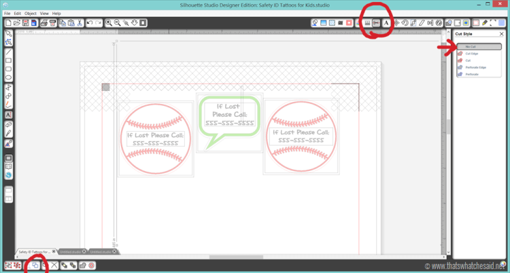Close the Cut Style panel

[501, 34]
